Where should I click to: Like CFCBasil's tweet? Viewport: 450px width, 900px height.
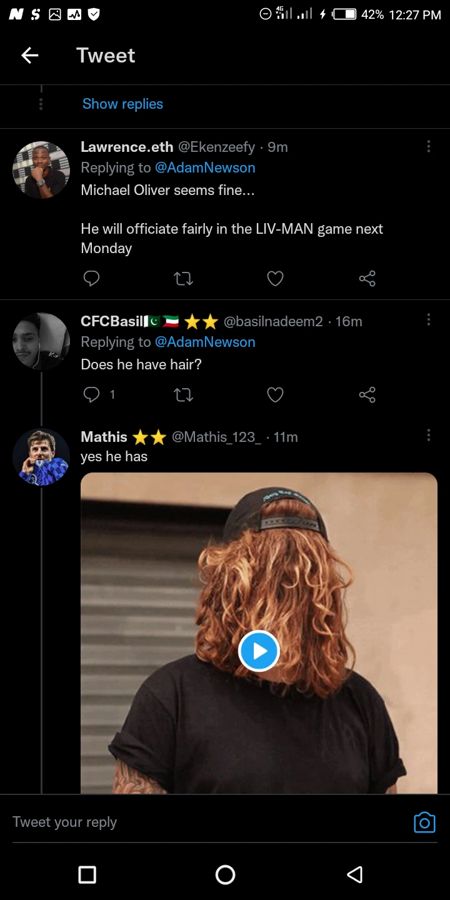click(x=275, y=394)
